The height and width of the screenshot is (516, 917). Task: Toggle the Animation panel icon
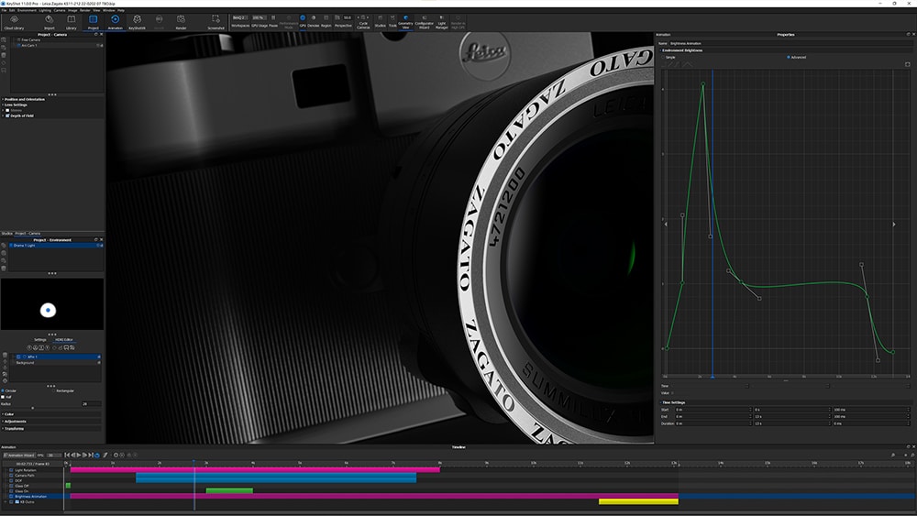(x=115, y=21)
